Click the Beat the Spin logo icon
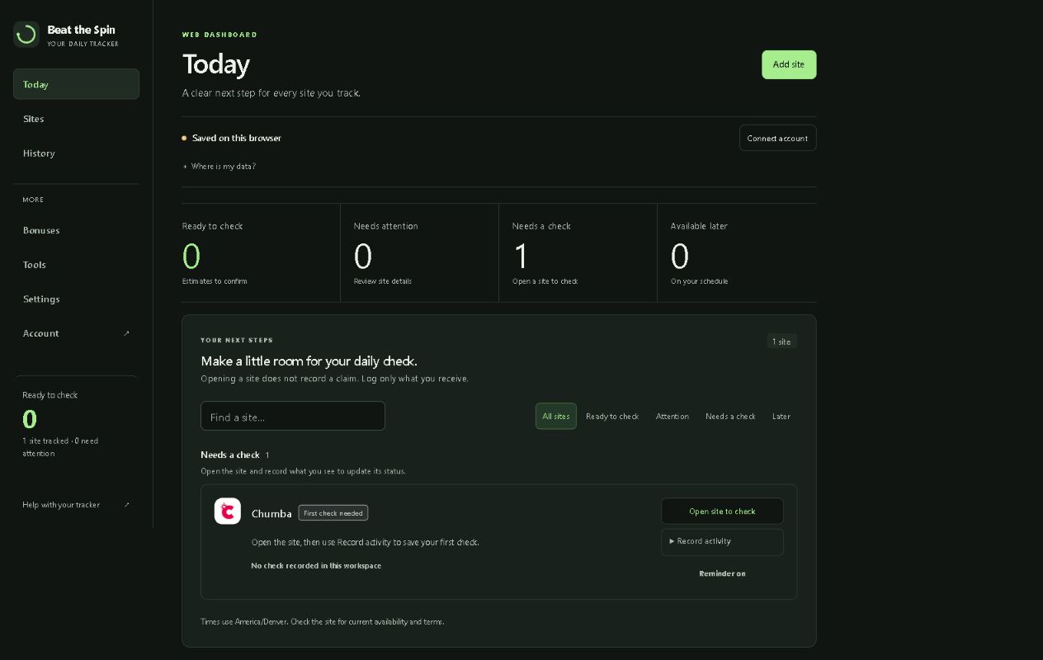1043x660 pixels. (x=26, y=35)
